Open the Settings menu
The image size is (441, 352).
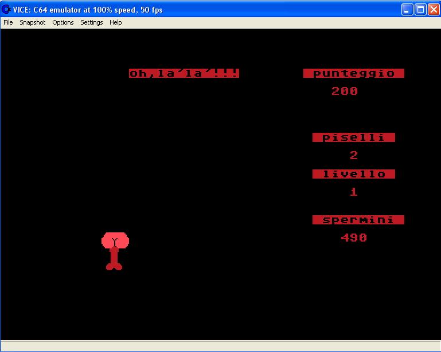pyautogui.click(x=91, y=22)
